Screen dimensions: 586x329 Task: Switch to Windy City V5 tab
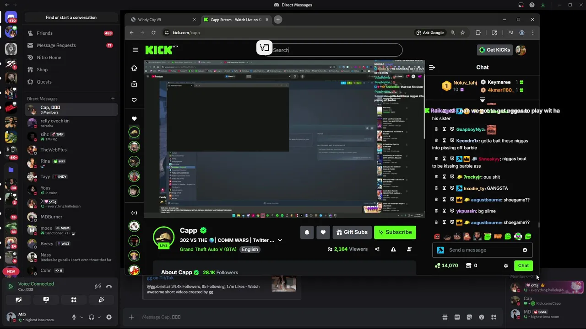[x=163, y=20]
